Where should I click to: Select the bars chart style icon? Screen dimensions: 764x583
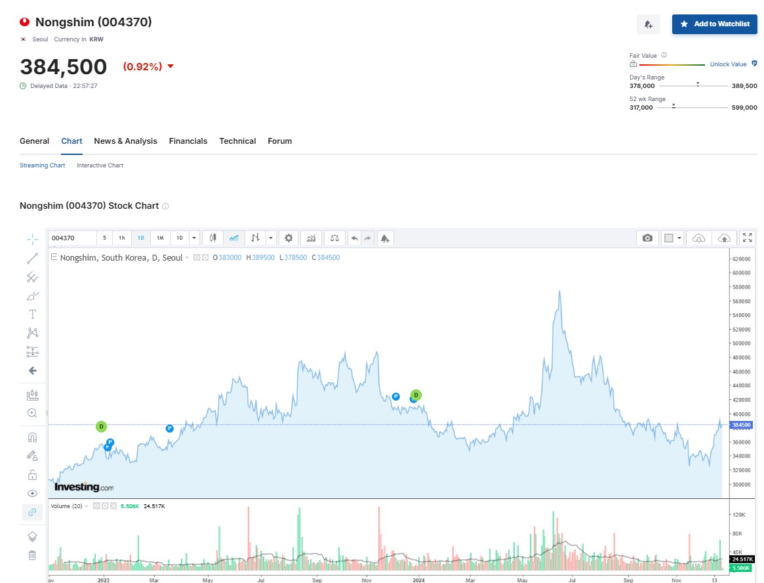(x=255, y=238)
